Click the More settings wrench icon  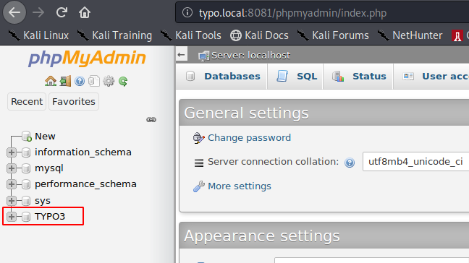click(198, 186)
